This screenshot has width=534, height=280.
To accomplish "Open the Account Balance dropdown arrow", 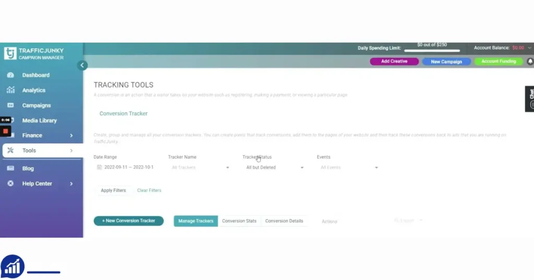I will pyautogui.click(x=530, y=48).
